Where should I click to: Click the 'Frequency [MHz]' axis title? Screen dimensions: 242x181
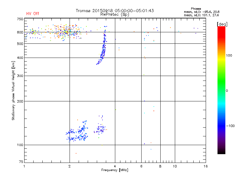click(115, 170)
